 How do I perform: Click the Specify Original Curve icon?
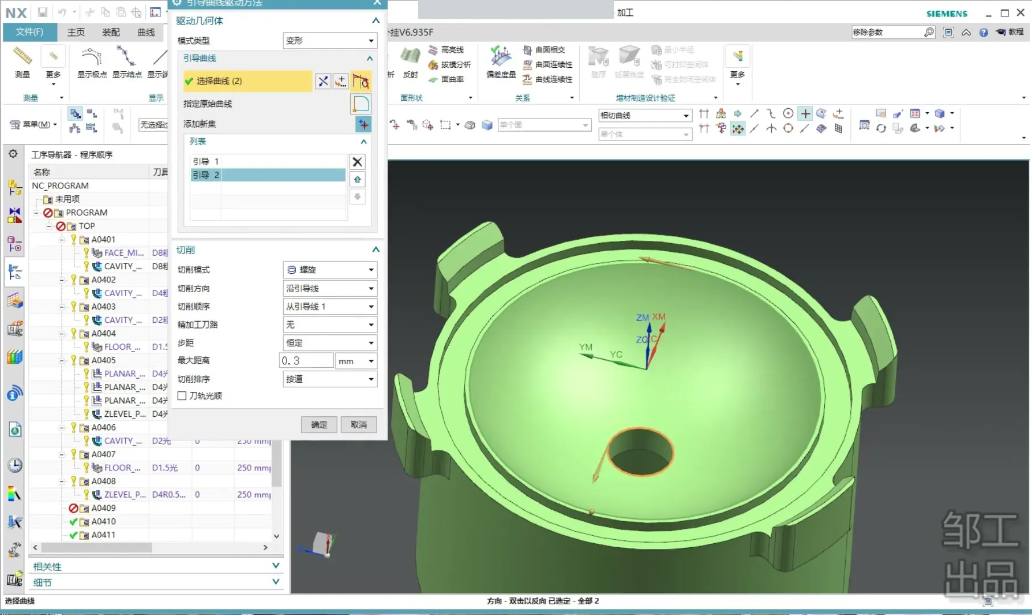coord(361,104)
